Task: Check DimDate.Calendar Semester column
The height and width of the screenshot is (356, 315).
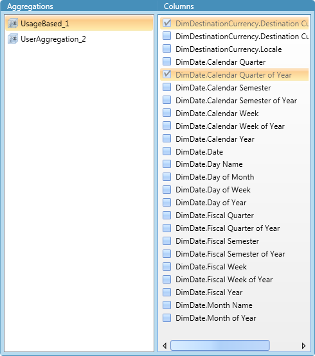Action: click(167, 87)
